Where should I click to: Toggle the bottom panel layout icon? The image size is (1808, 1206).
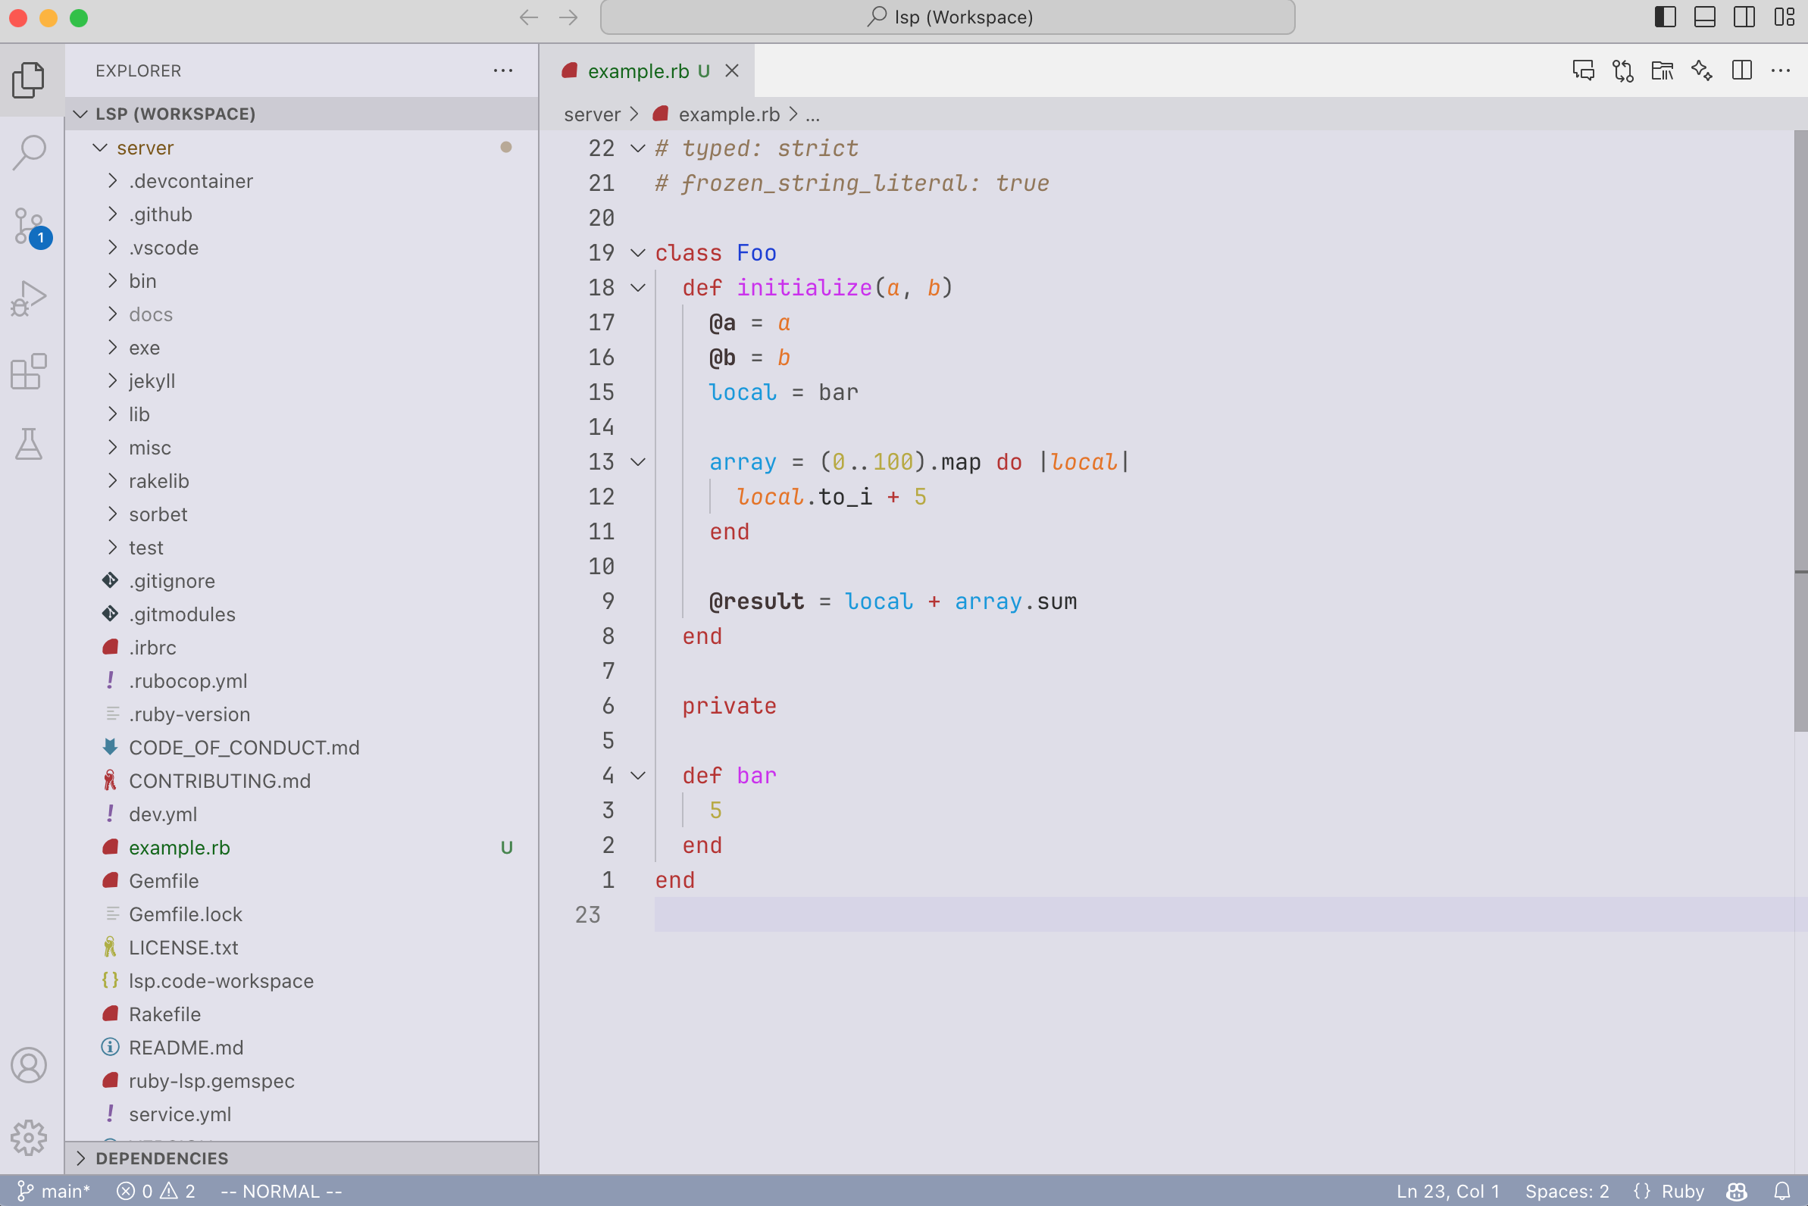click(1705, 17)
